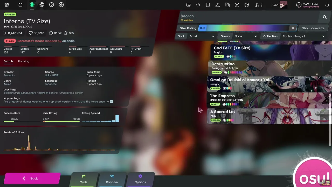Screen dimensions: 332x187
Task: Click the 544 fps counter
Action: pos(326,184)
